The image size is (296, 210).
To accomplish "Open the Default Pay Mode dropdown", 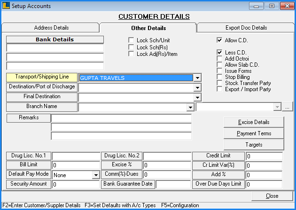I will (x=94, y=175).
